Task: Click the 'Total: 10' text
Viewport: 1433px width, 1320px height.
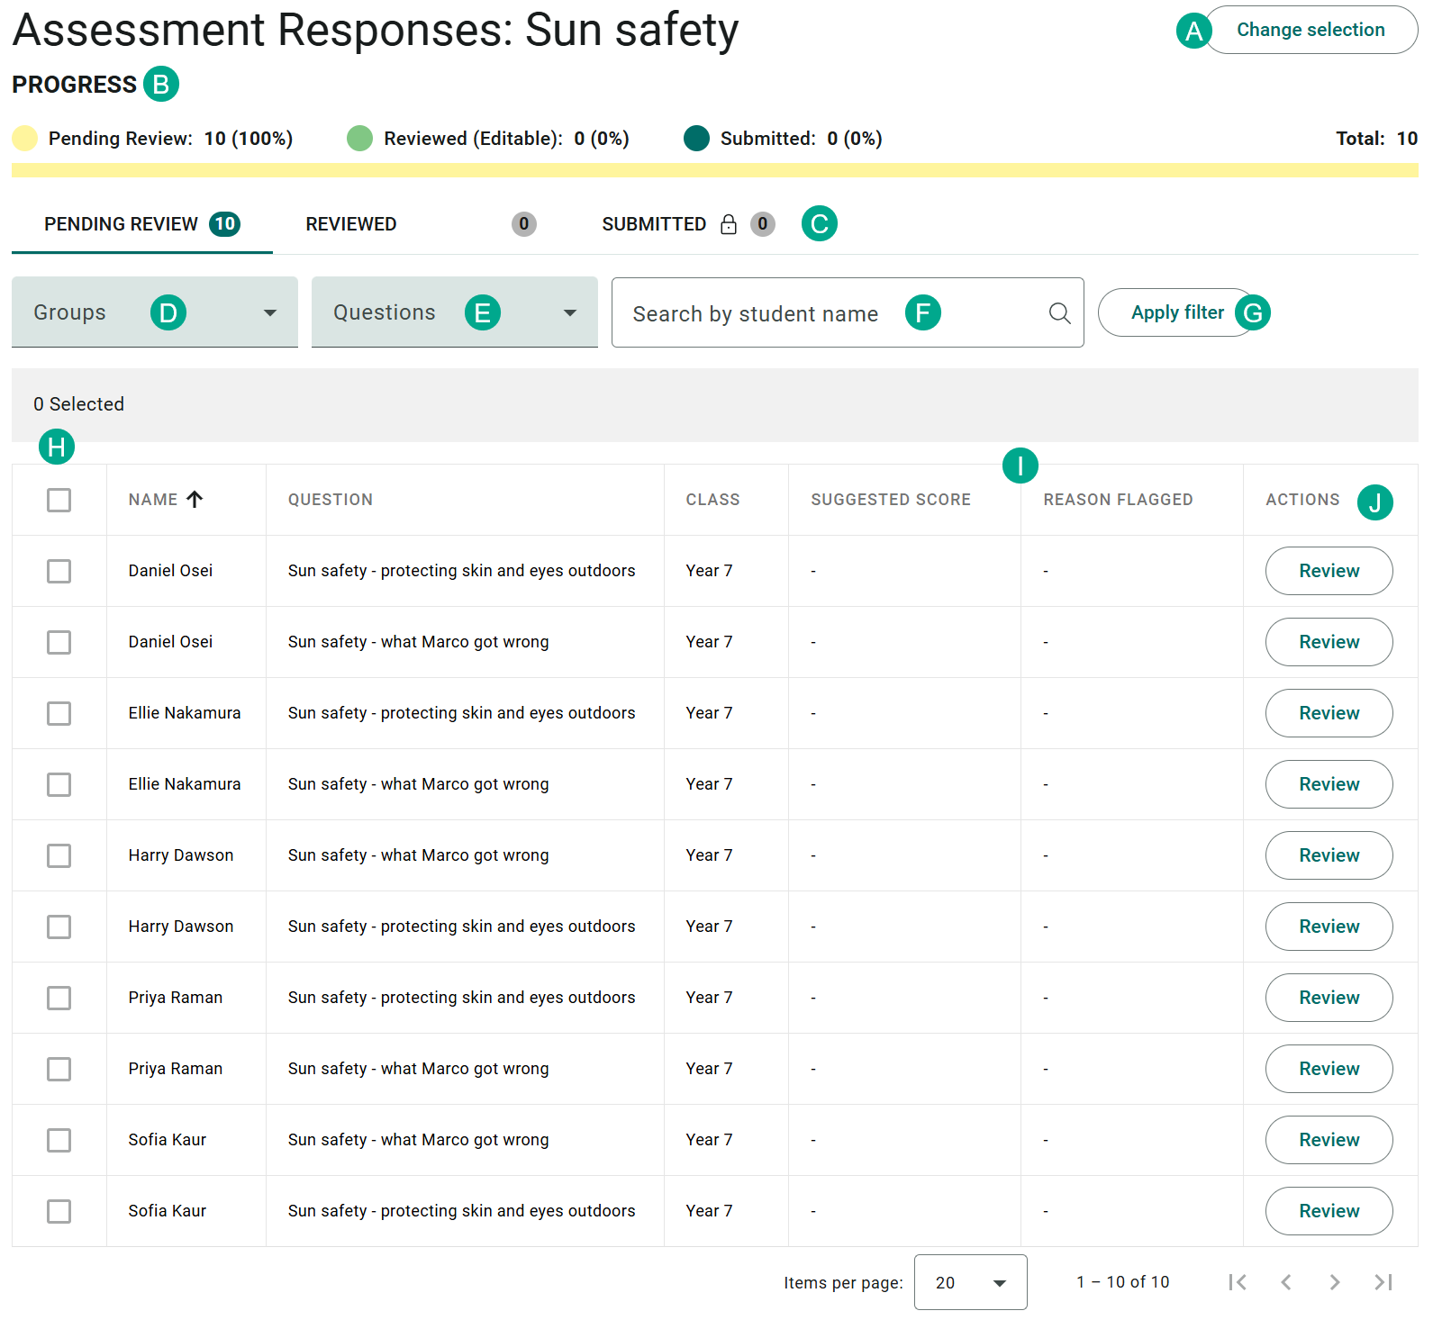Action: pyautogui.click(x=1376, y=139)
